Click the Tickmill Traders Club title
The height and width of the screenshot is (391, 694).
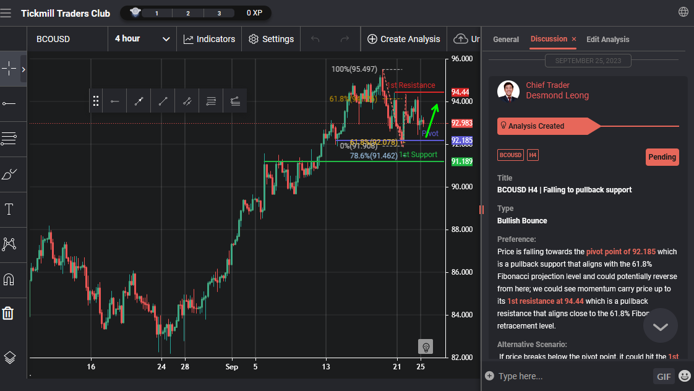click(x=66, y=13)
